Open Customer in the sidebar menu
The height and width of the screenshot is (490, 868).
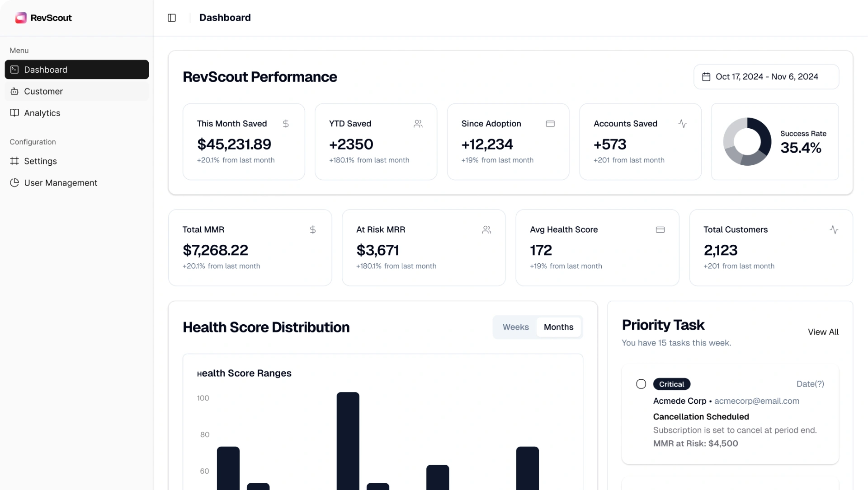(x=77, y=91)
